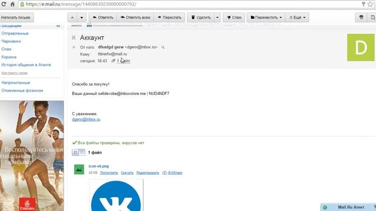Click the green D sender avatar

click(x=361, y=47)
